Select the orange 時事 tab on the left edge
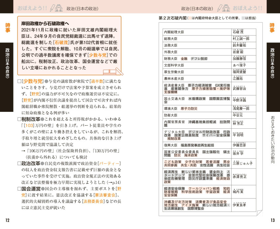 click(x=8, y=28)
